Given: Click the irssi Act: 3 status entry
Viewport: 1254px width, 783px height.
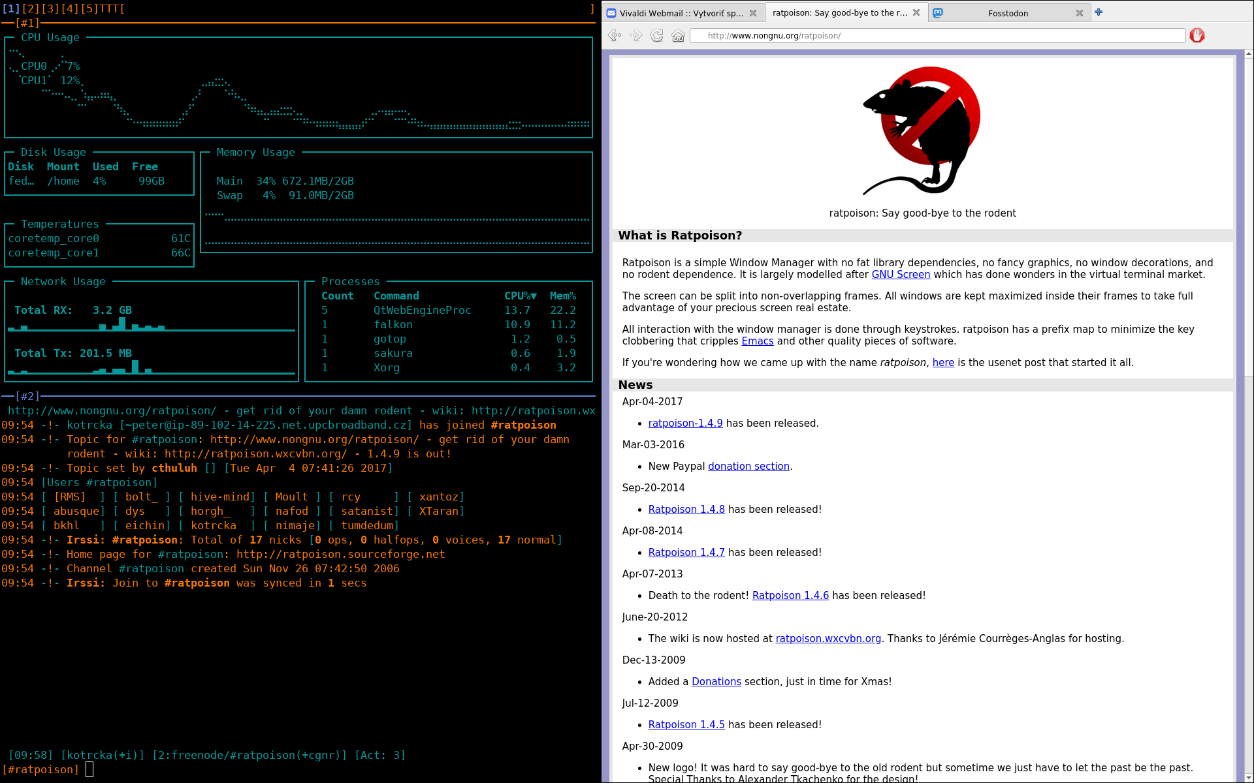Looking at the screenshot, I should (x=380, y=756).
